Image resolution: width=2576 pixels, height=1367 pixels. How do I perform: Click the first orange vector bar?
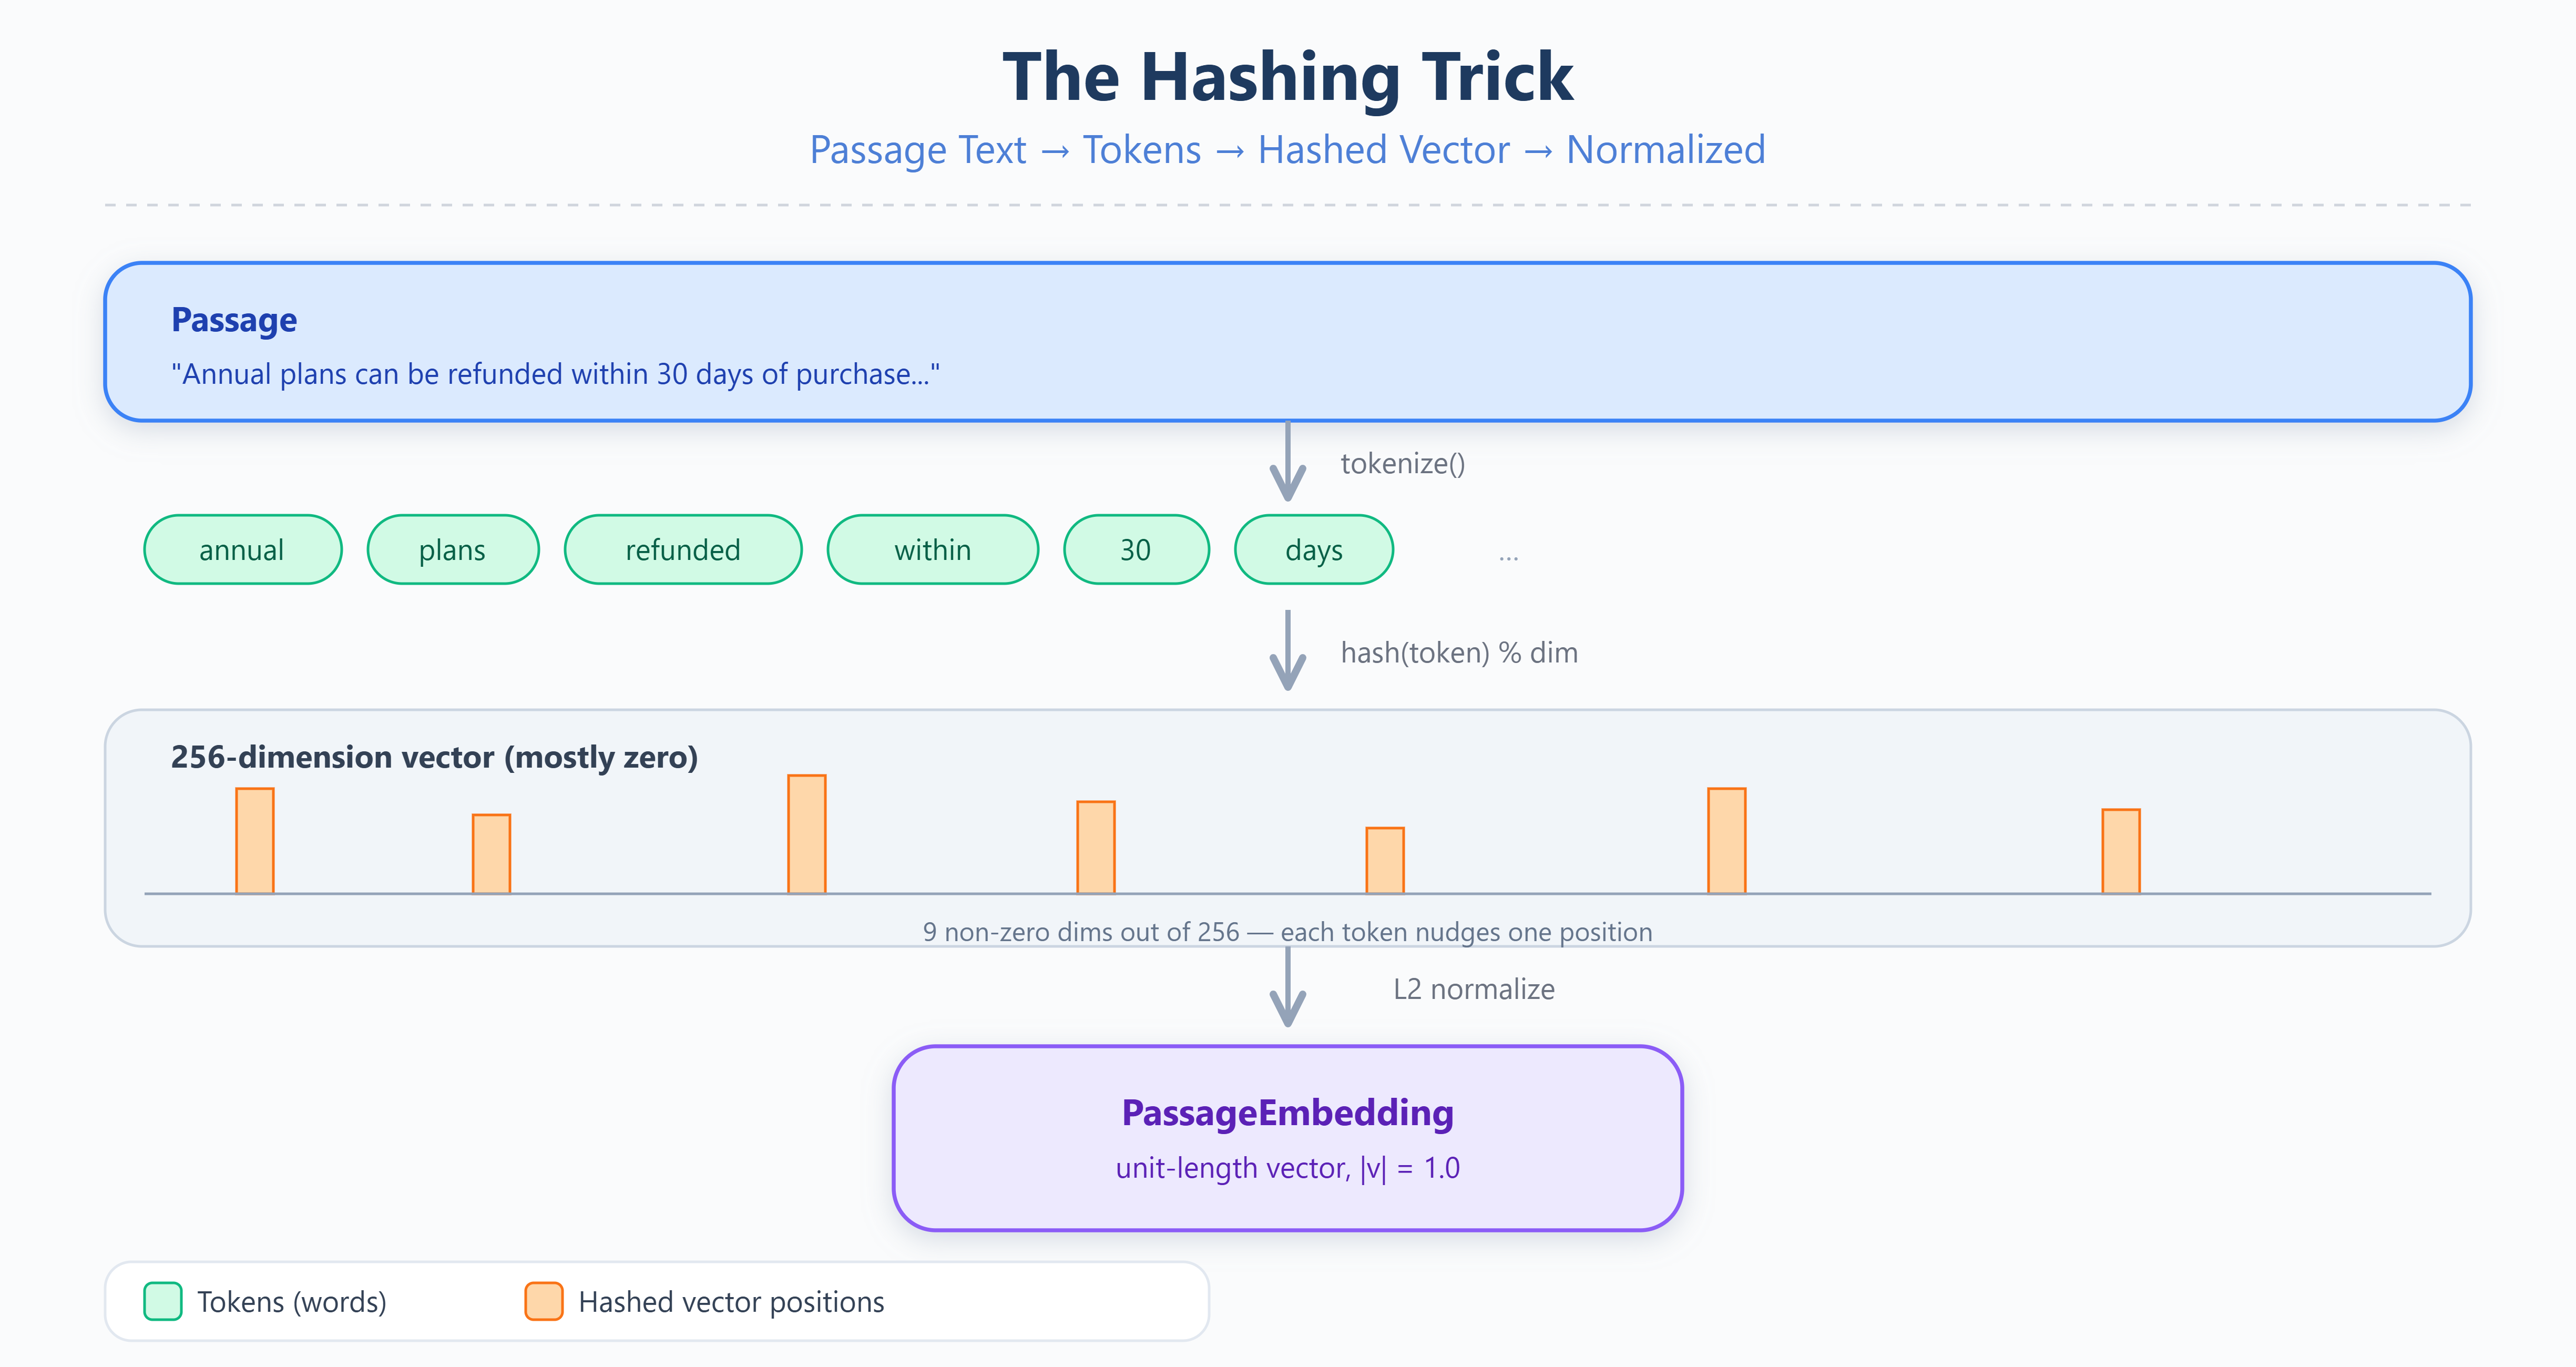pyautogui.click(x=255, y=840)
